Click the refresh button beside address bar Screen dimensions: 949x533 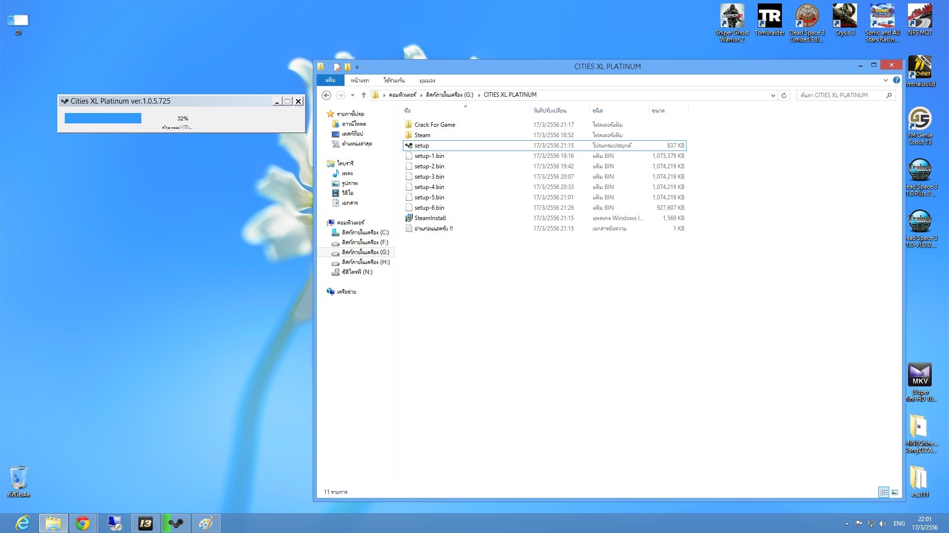[x=784, y=95]
